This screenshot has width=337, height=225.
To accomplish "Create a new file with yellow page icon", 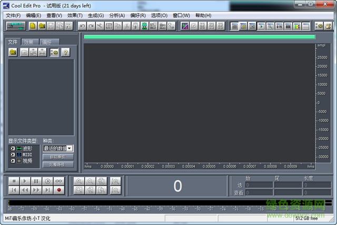I will click(x=33, y=26).
